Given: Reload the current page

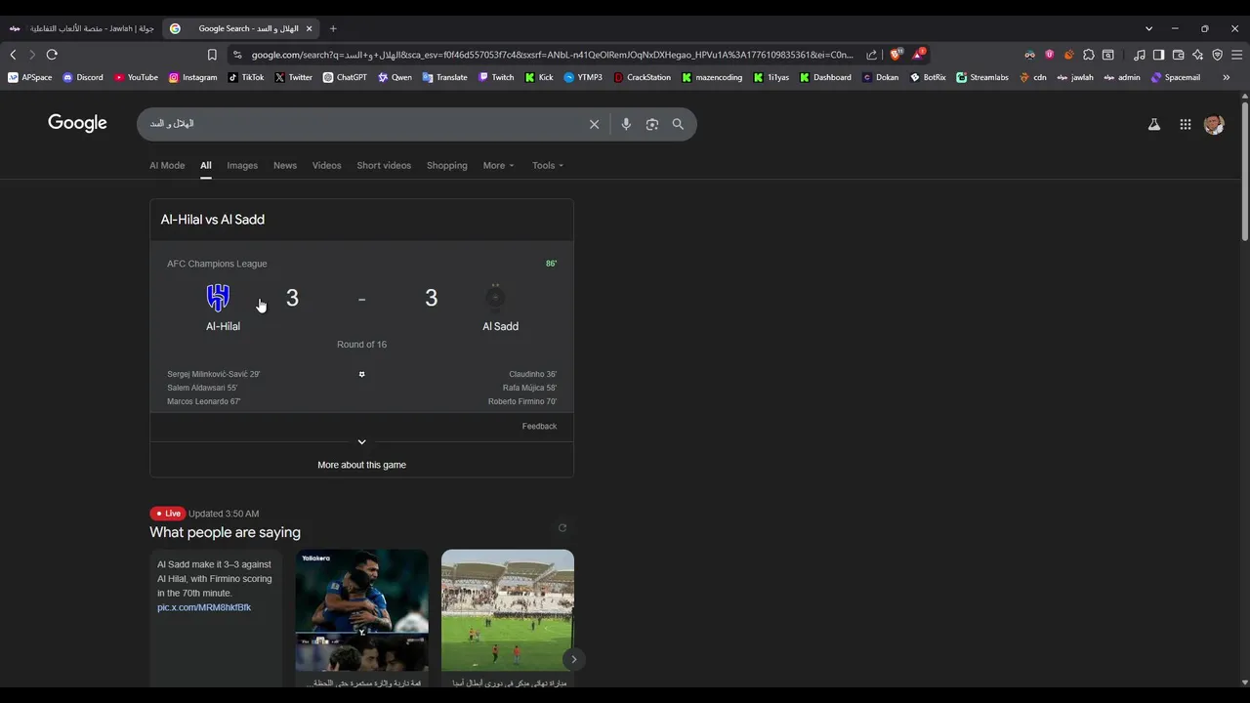Looking at the screenshot, I should click(52, 55).
